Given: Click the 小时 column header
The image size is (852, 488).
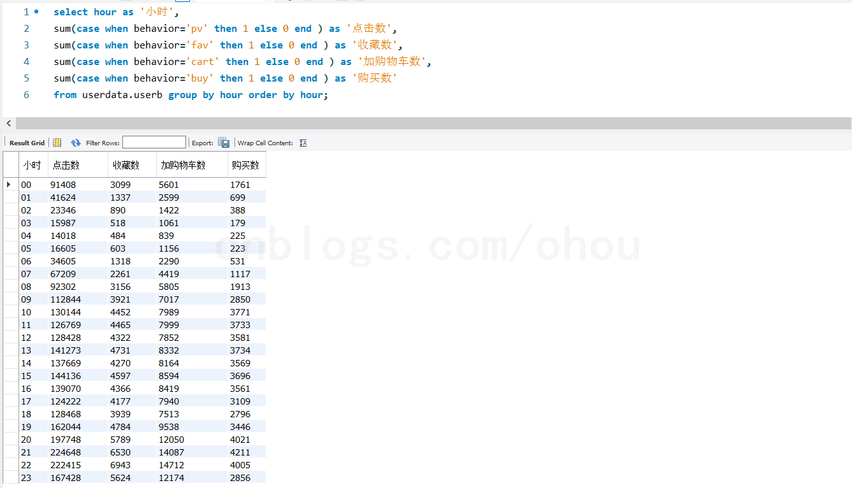Looking at the screenshot, I should coord(32,165).
